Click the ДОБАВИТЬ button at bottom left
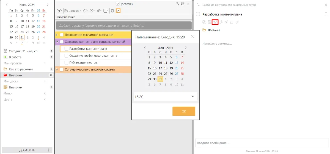330x154 pixels. [x=27, y=150]
